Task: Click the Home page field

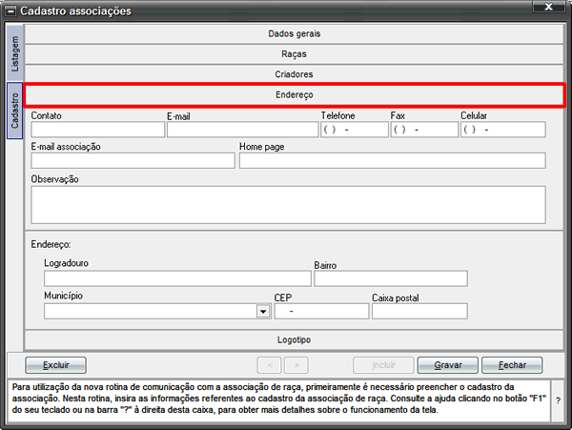Action: pos(393,160)
